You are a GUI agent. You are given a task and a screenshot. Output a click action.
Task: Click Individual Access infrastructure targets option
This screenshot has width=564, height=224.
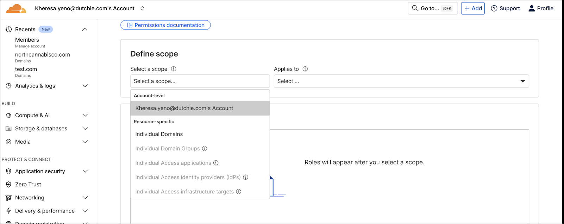200,192
